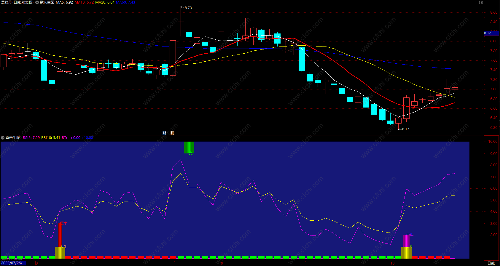This screenshot has width=500, height=266.
Task: Click the RSI10: 5.41 label
Action: tap(50, 138)
